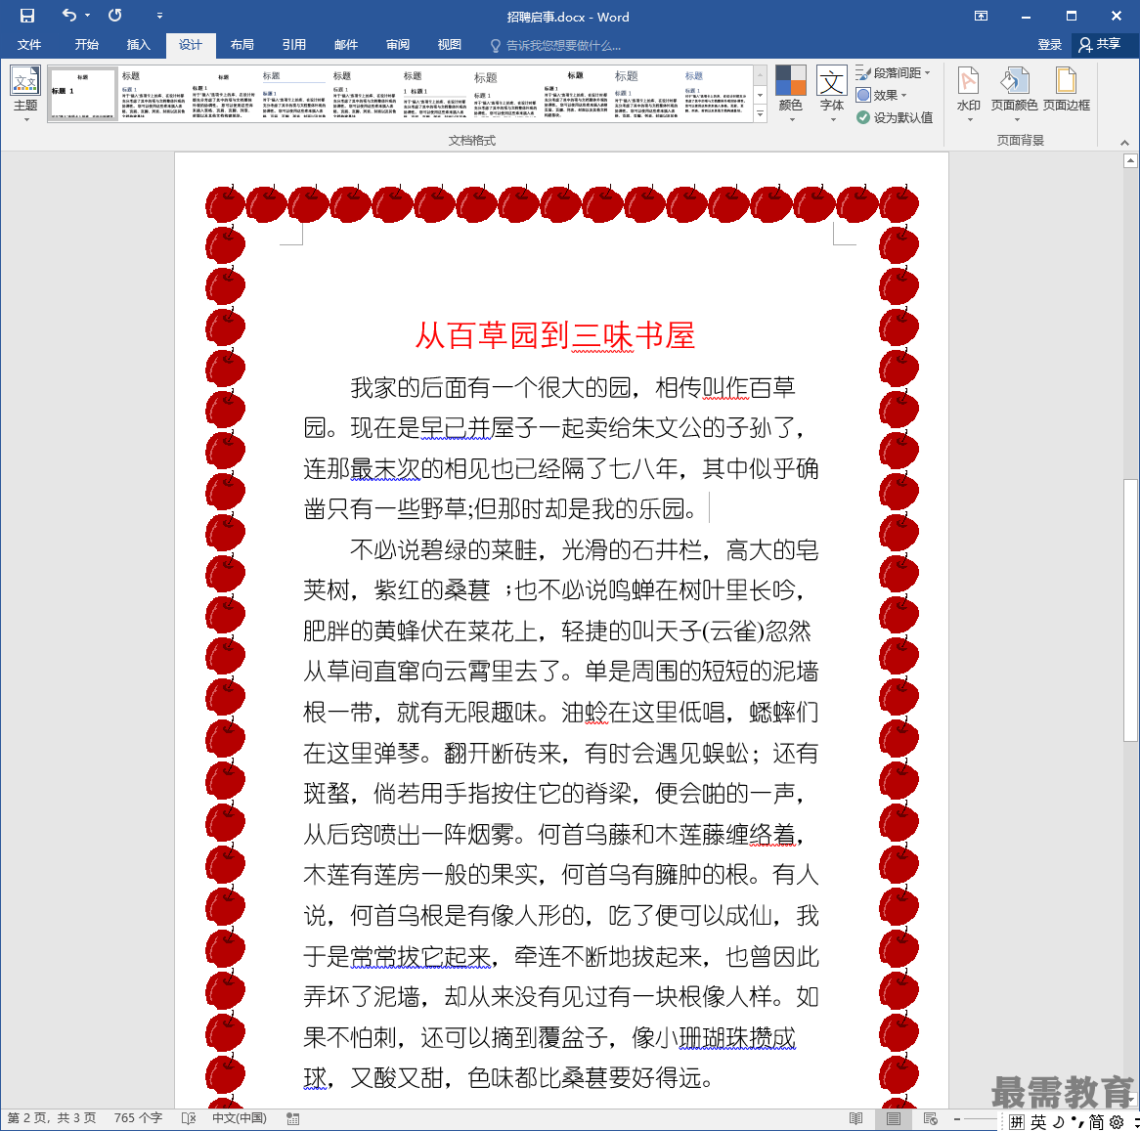Click the vertical scrollbar thumb
This screenshot has height=1131, width=1140.
pos(1130,611)
